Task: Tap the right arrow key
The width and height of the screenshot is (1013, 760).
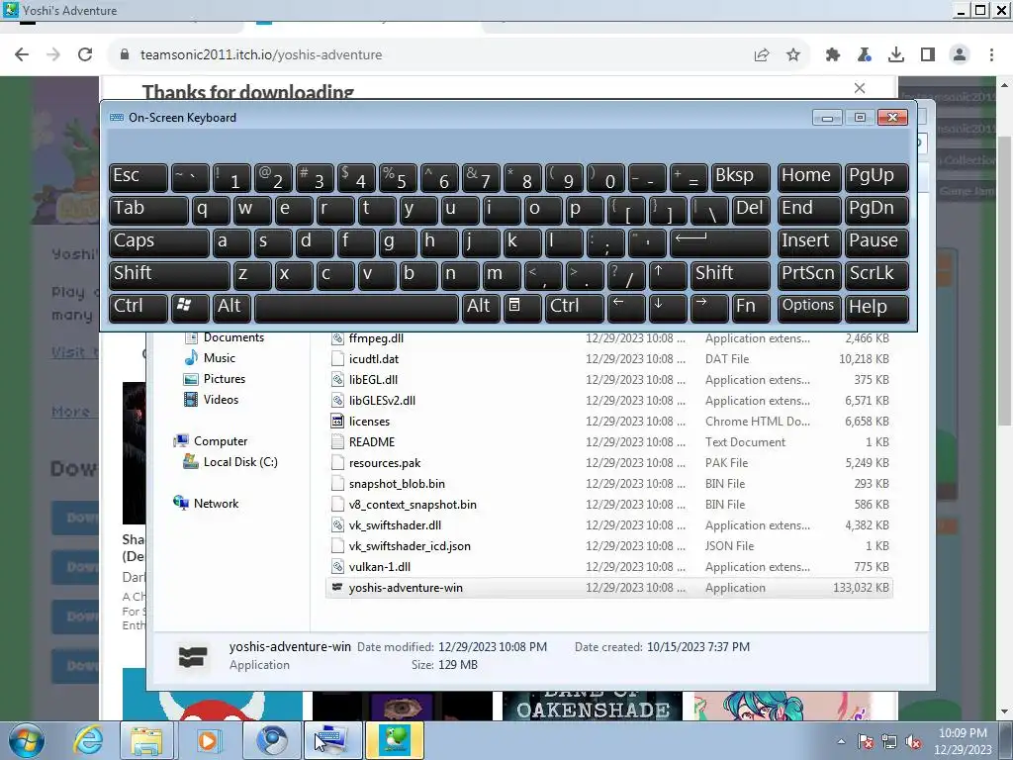Action: click(709, 308)
